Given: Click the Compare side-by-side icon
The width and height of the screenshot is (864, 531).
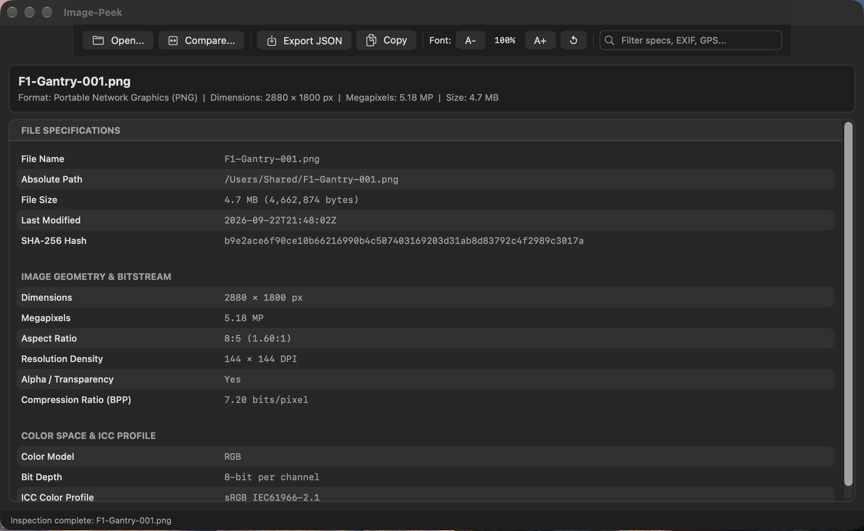Looking at the screenshot, I should pyautogui.click(x=173, y=41).
